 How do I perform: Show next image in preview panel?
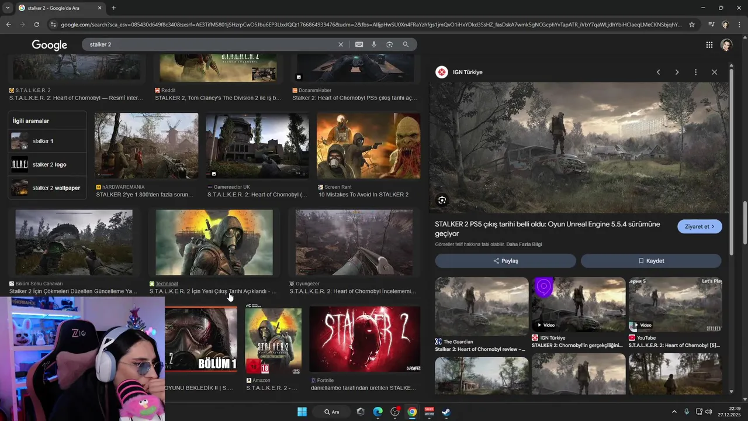click(677, 72)
